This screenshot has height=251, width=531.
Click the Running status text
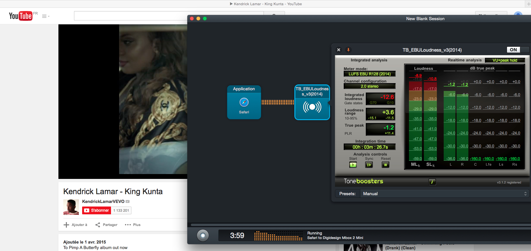point(315,233)
